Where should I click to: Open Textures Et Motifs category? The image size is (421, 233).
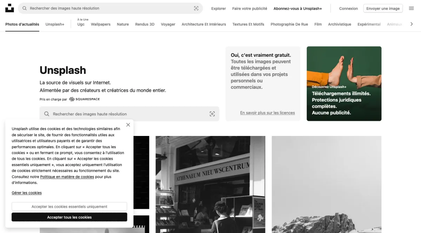[x=248, y=24]
